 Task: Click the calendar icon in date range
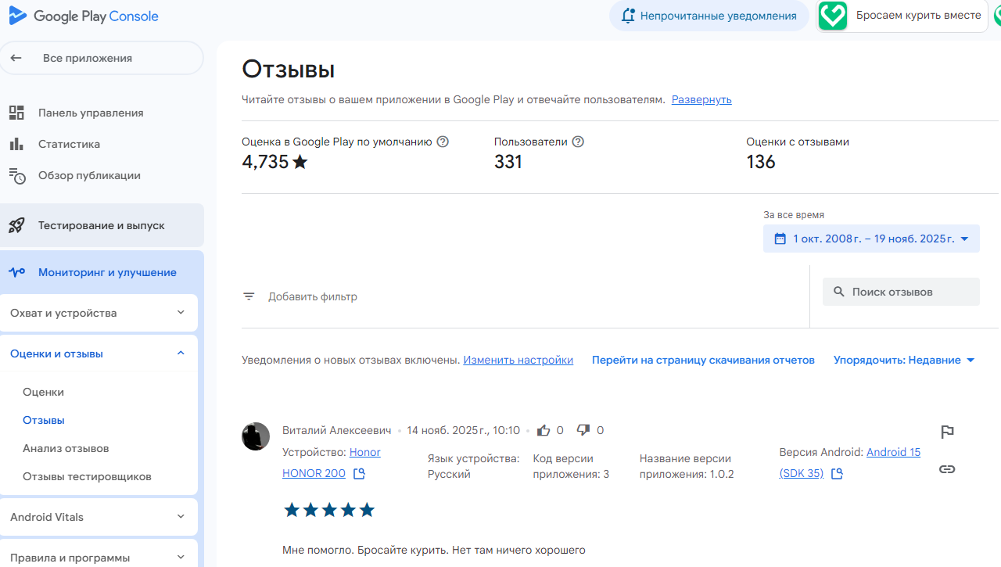(x=780, y=239)
